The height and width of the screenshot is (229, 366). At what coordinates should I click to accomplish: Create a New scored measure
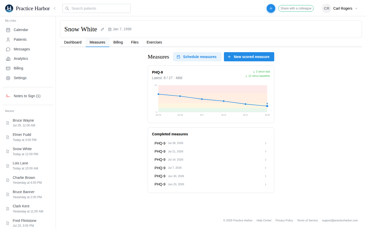pos(249,57)
